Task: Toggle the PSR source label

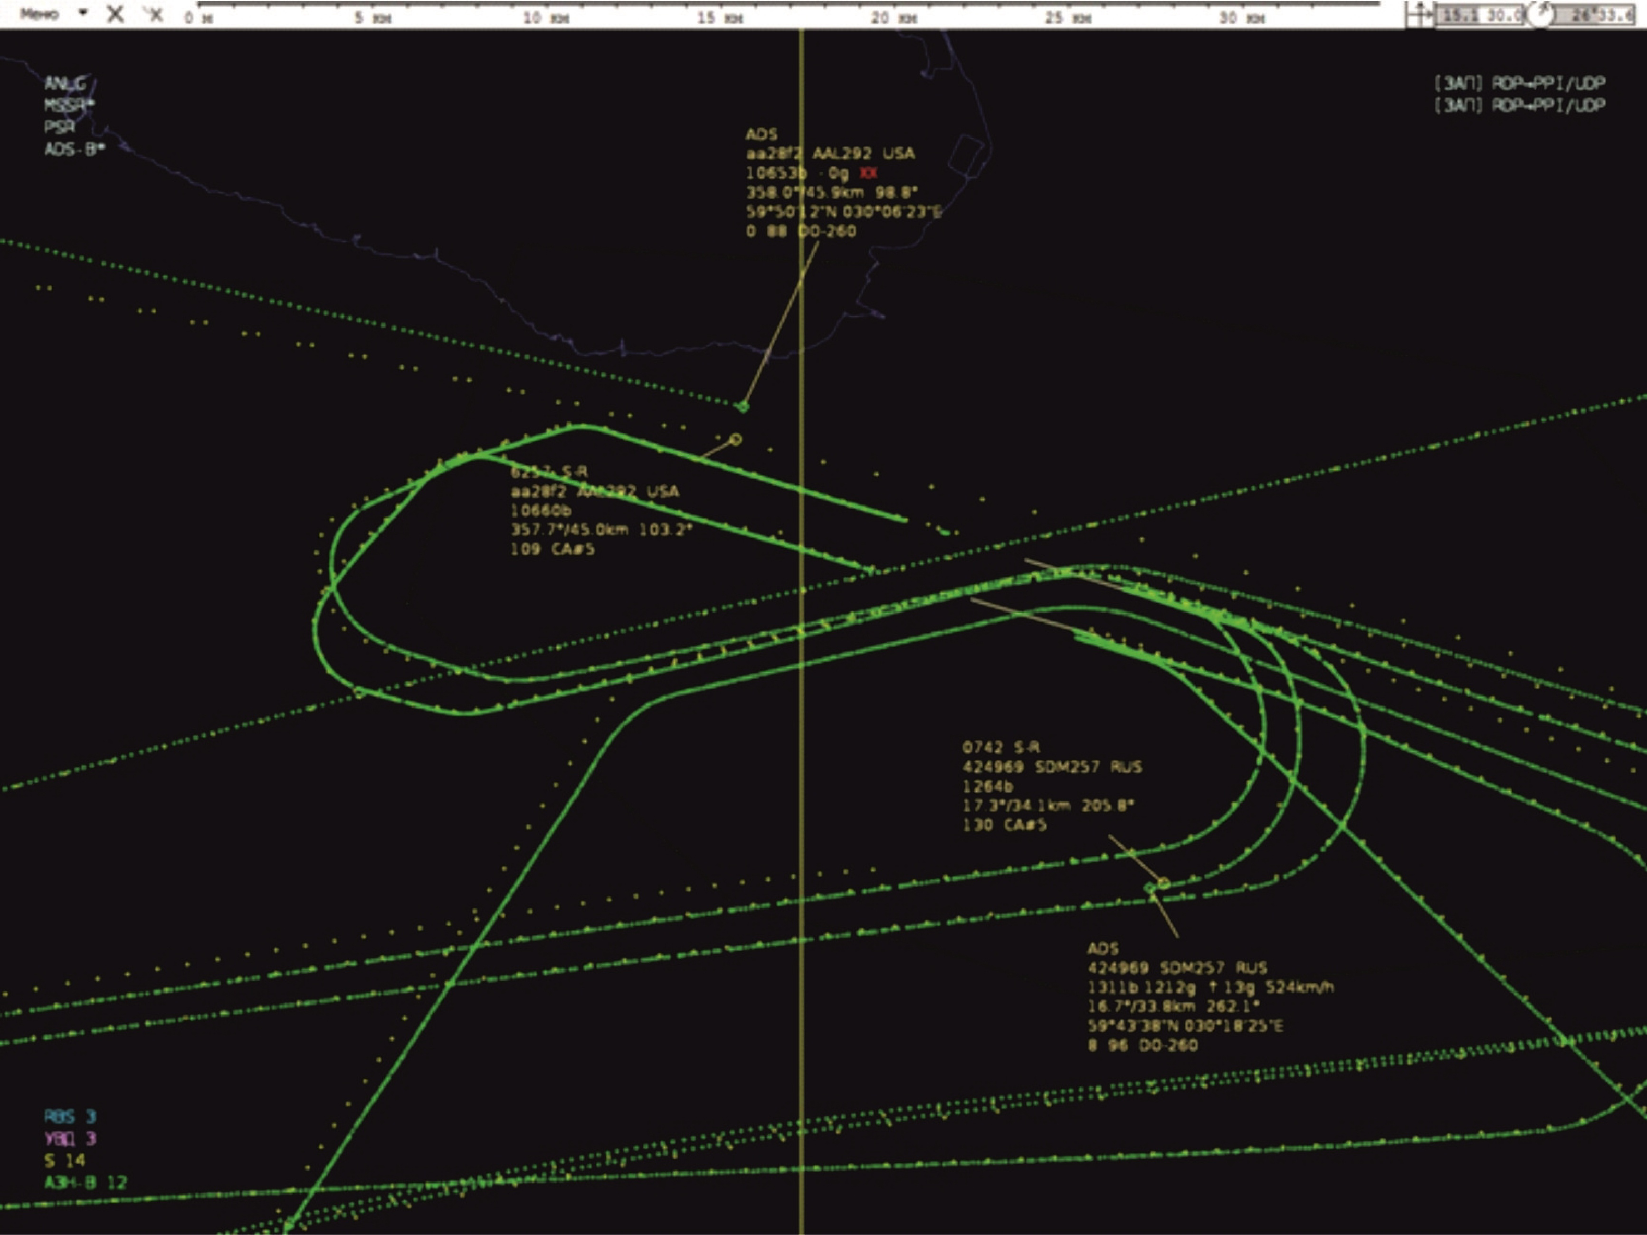Action: [59, 126]
